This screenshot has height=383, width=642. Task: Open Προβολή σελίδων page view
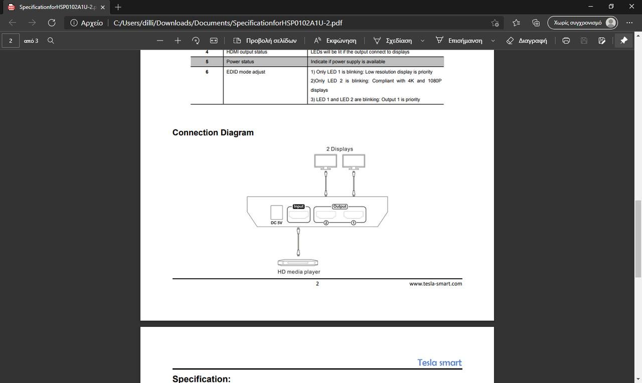(265, 41)
